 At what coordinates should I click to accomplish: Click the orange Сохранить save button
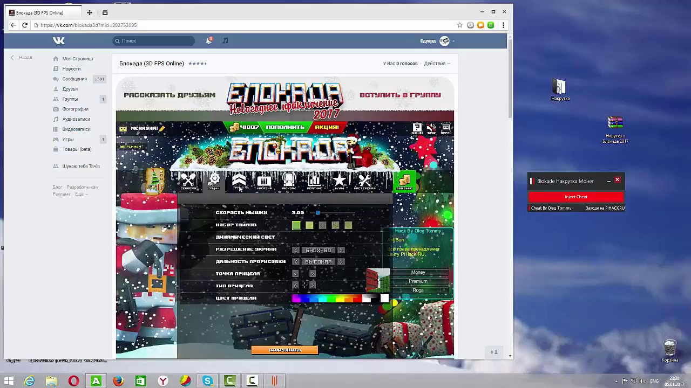coord(284,350)
